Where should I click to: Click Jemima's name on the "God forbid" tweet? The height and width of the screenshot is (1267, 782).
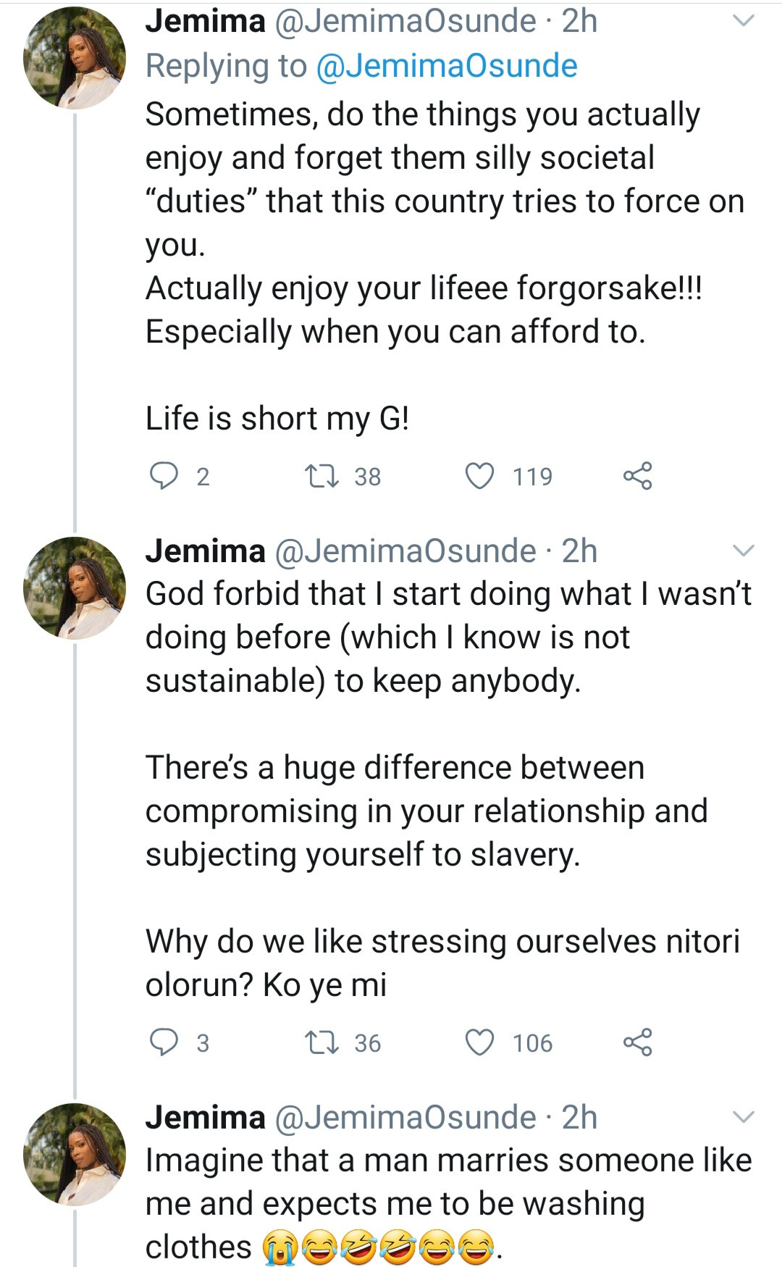pos(206,551)
